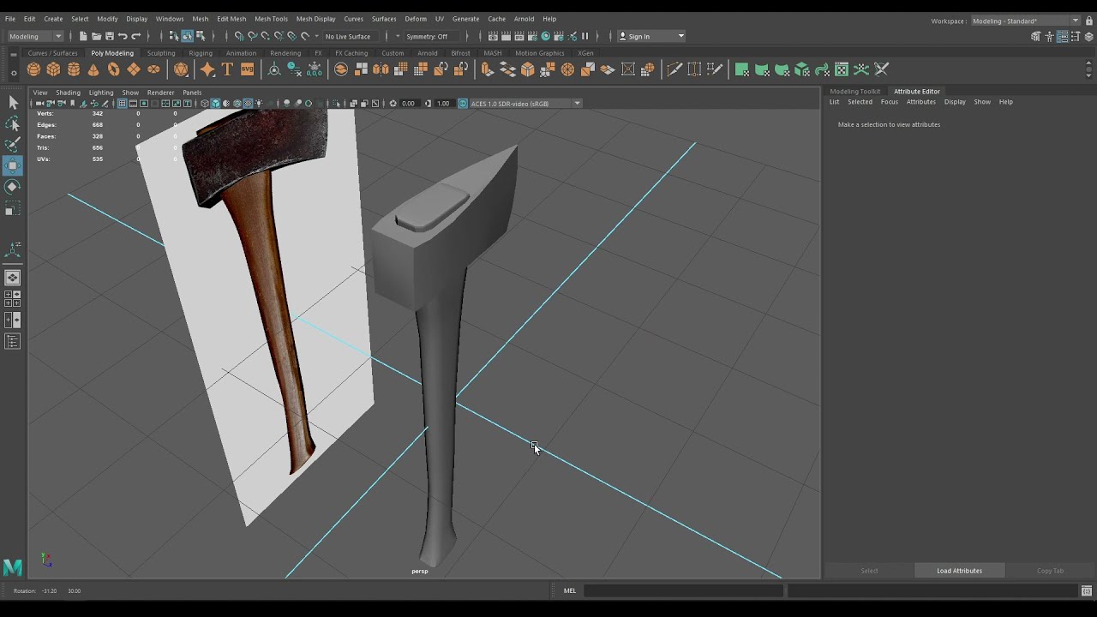
Task: Switch to the Rigging shelf tab
Action: tap(201, 53)
